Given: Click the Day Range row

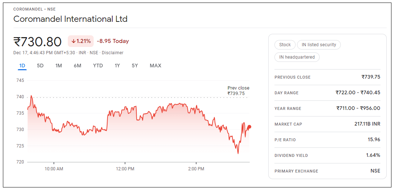Looking at the screenshot, I should click(x=327, y=93).
